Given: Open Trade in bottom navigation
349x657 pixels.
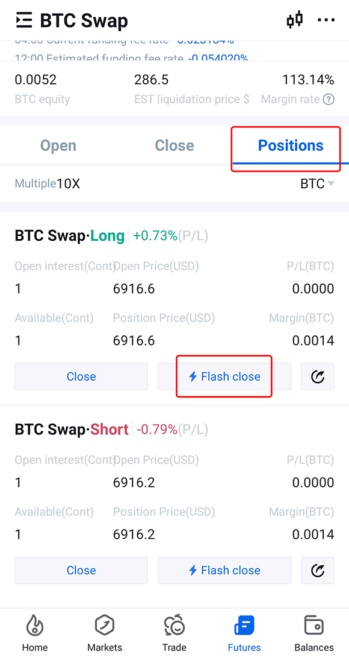Looking at the screenshot, I should 174,633.
